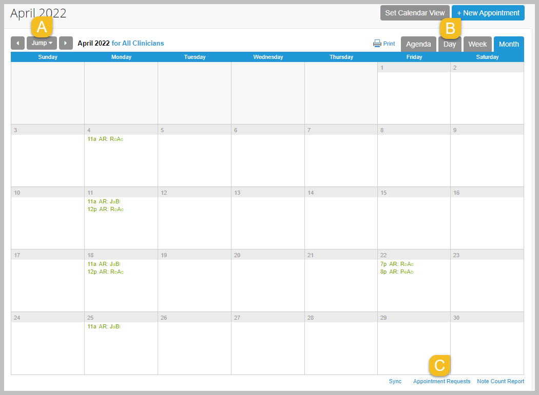Switch to Agenda view tab
Viewport: 539px width, 395px height.
(418, 44)
